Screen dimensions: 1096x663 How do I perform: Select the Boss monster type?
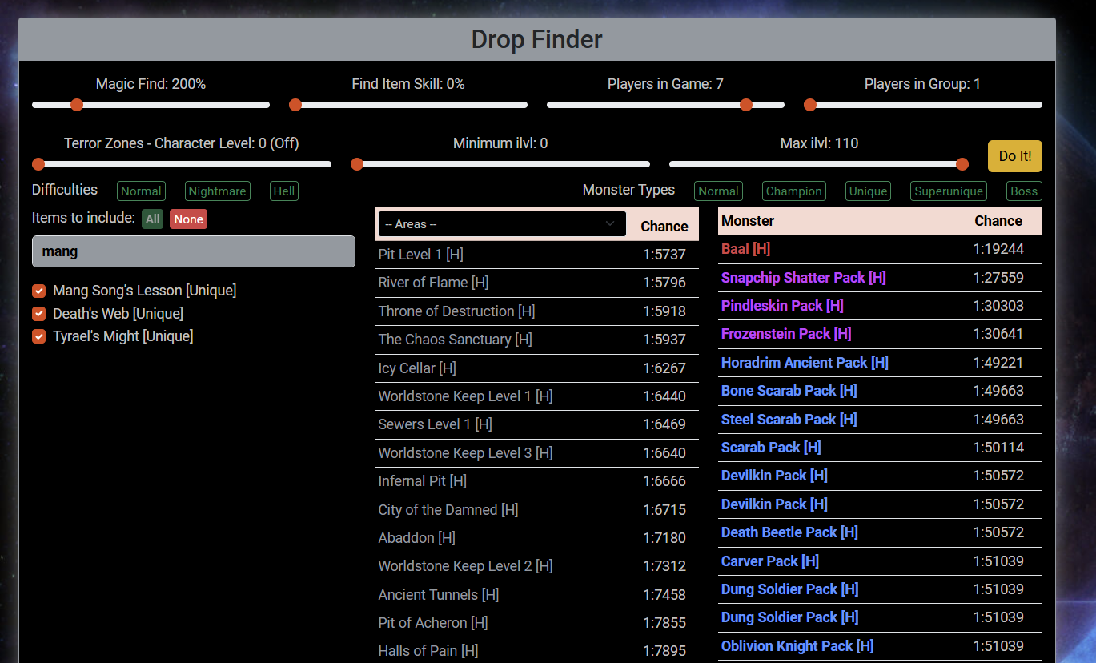click(x=1023, y=191)
